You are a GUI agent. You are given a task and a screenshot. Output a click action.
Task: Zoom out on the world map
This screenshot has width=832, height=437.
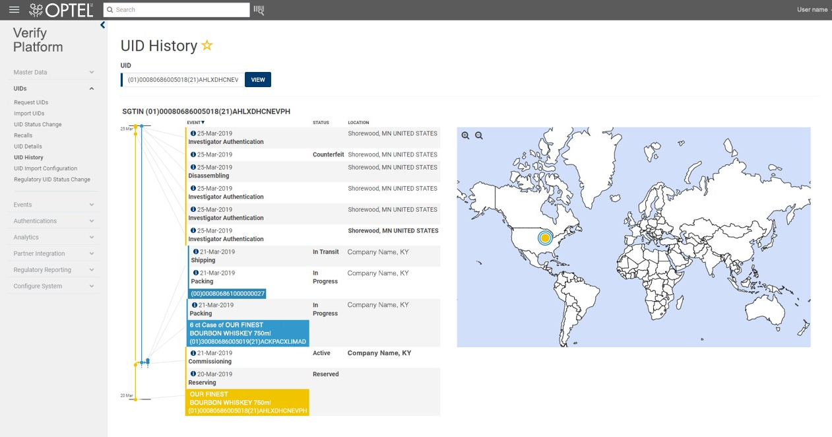479,135
